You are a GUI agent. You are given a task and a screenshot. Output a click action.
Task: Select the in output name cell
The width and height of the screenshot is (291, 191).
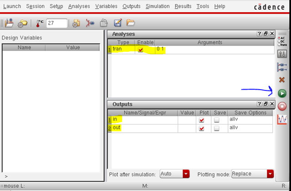click(x=144, y=120)
